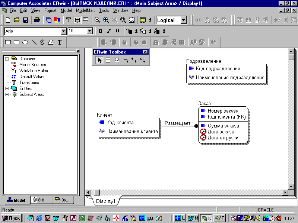The image size is (298, 223).
Task: Click the line color pen swatch
Action: (x=157, y=31)
